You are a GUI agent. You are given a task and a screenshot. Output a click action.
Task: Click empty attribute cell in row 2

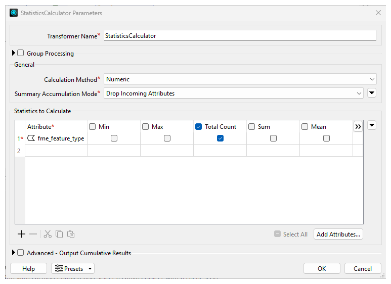point(56,151)
